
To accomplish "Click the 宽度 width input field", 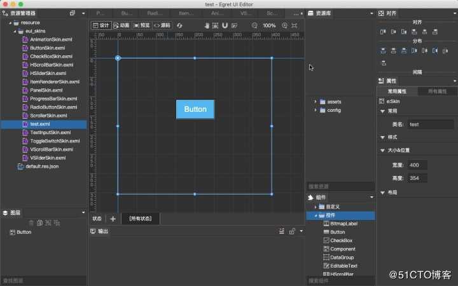I will 417,165.
